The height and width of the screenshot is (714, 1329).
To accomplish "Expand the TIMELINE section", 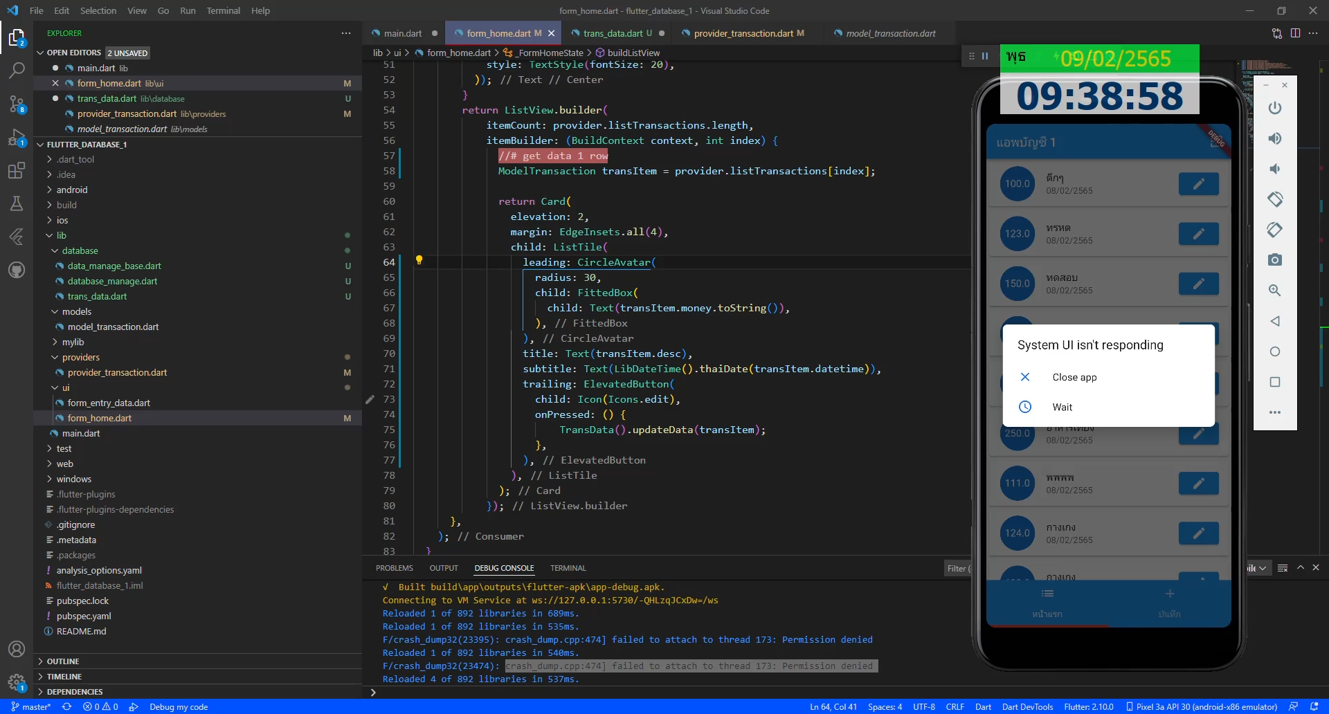I will click(x=64, y=677).
